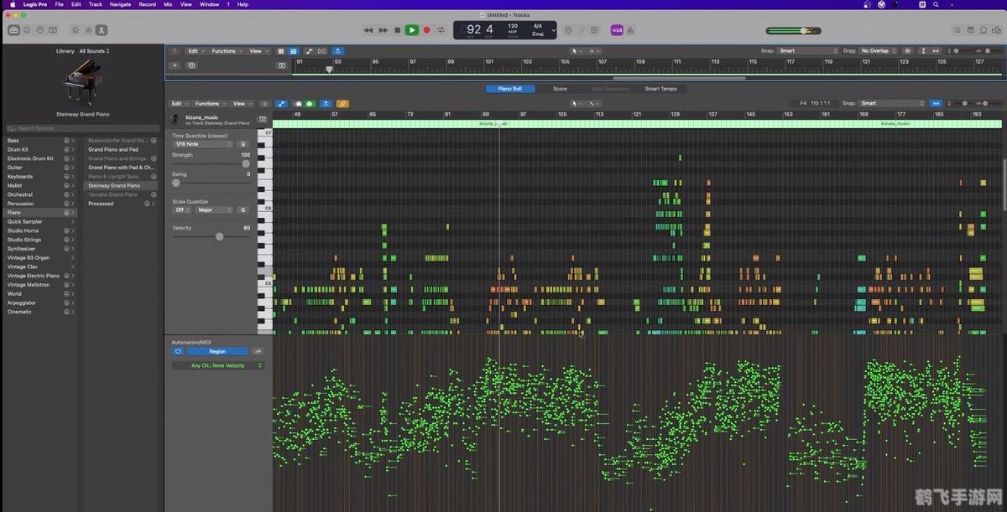Switch to the Score tab

[x=560, y=88]
